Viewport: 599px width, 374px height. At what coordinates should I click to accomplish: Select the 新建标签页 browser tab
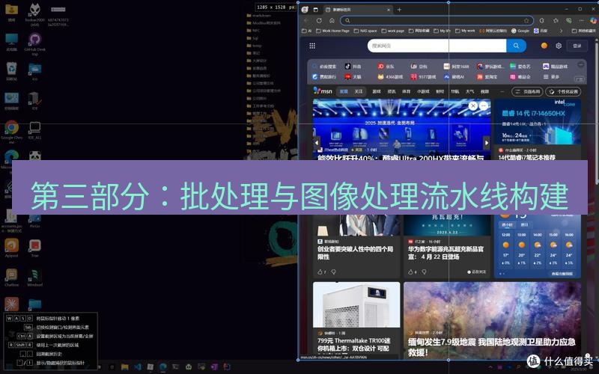click(357, 10)
